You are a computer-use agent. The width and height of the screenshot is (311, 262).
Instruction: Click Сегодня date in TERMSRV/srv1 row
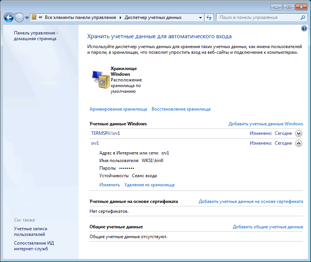(x=283, y=133)
